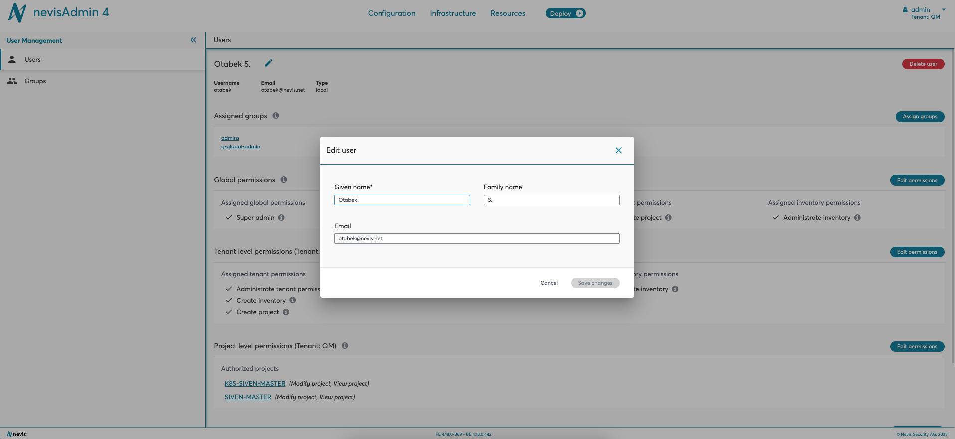Screen dimensions: 955x439
Task: Open the admin user dropdown menu
Action: (x=943, y=10)
